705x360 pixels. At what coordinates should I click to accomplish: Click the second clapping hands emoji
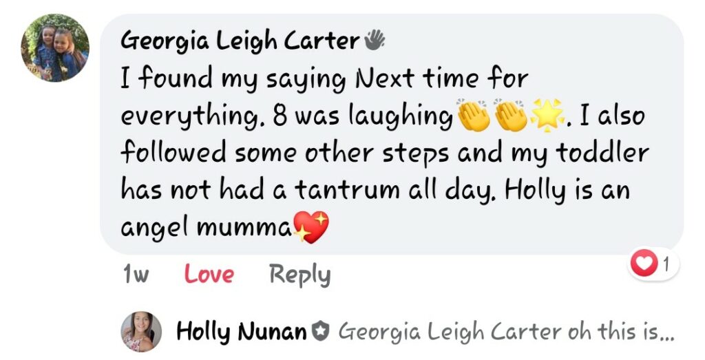[x=512, y=116]
